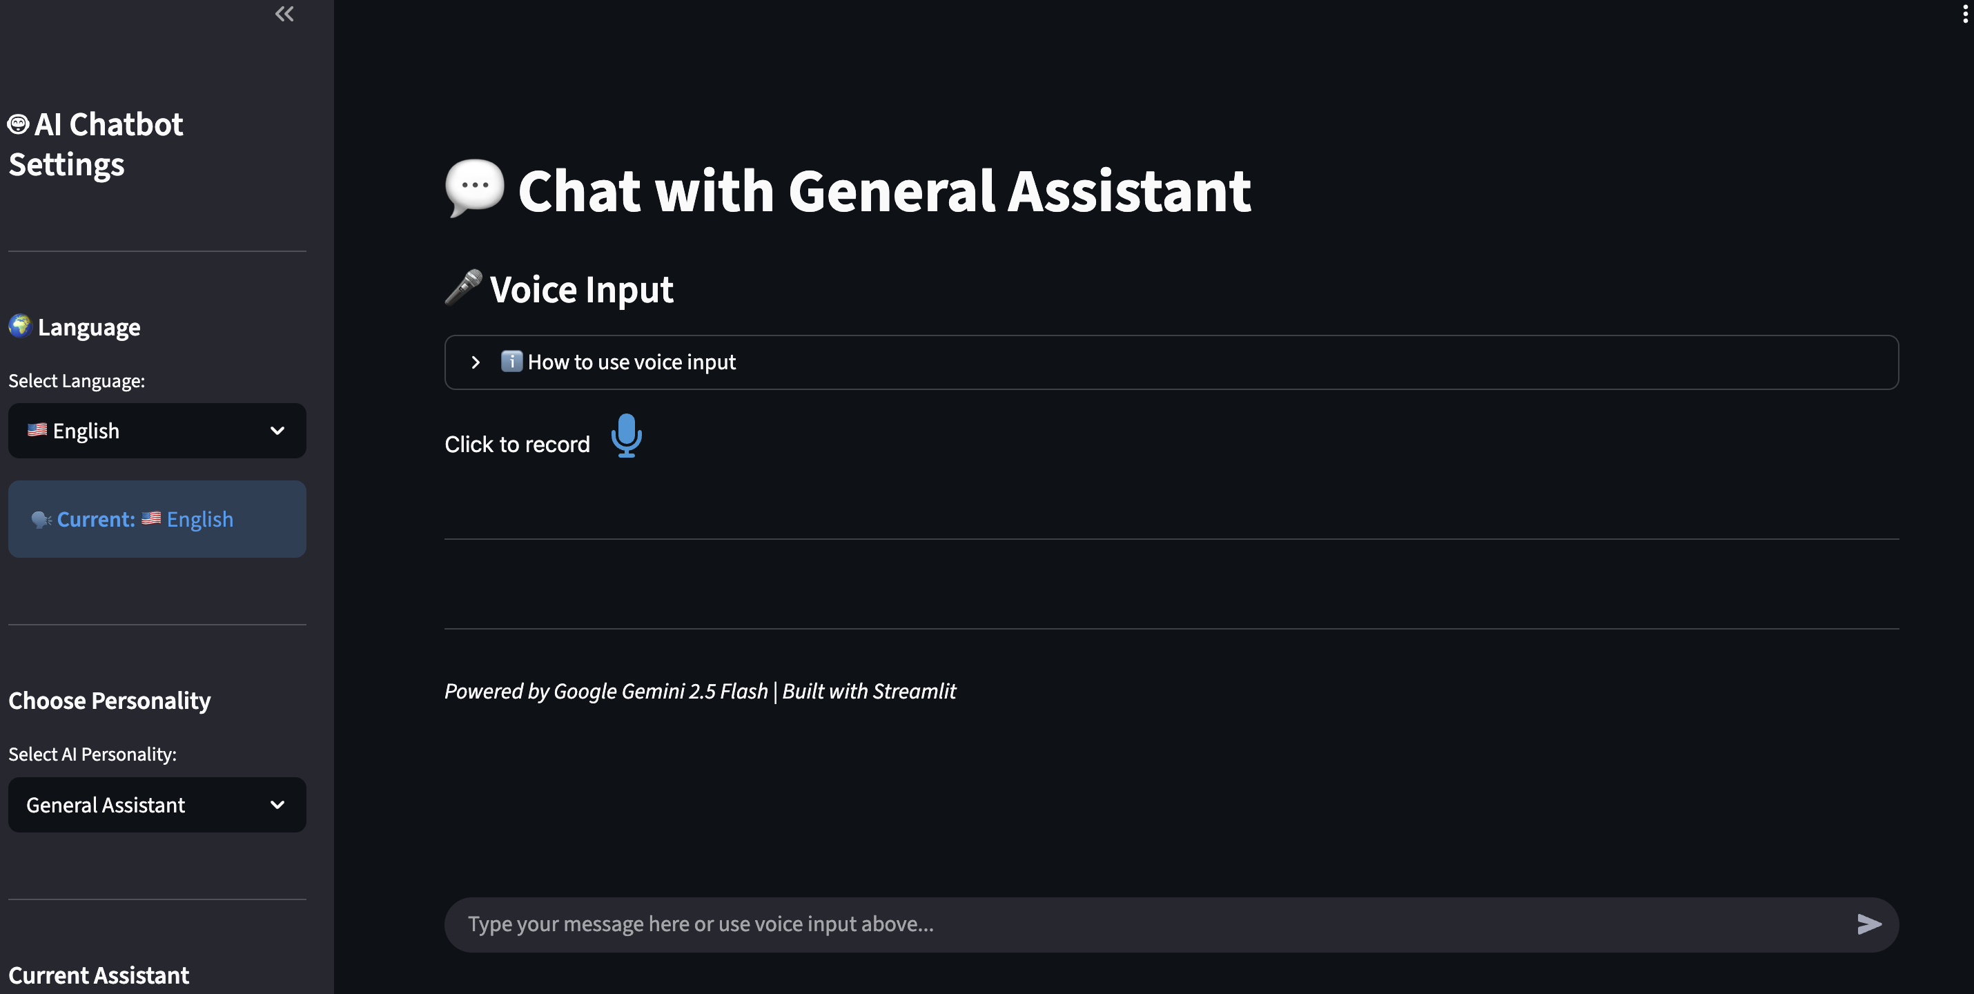Open the Select Language dropdown
This screenshot has height=994, width=1974.
coord(156,431)
